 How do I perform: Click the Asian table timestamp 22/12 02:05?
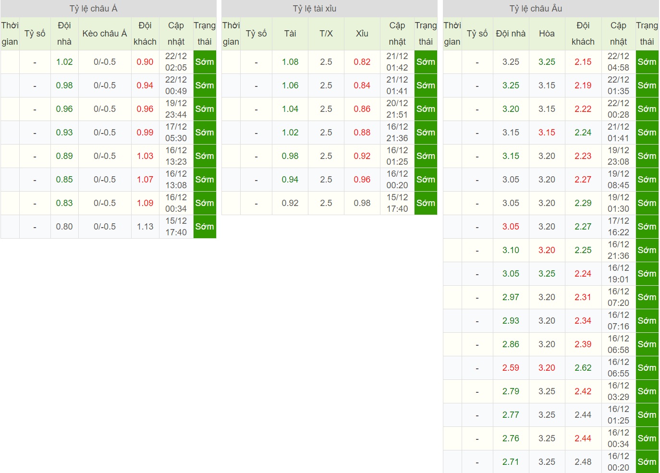[176, 62]
